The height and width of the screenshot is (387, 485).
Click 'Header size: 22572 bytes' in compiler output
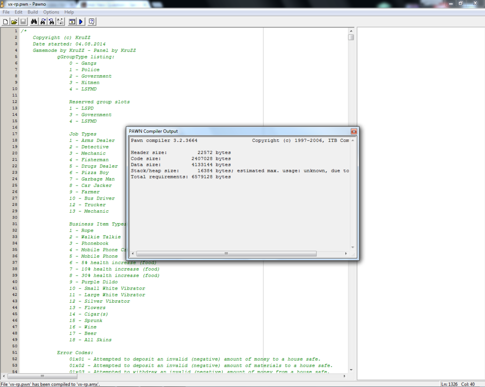point(180,153)
